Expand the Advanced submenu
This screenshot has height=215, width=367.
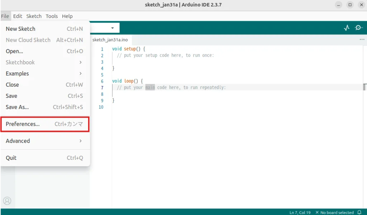[x=44, y=141]
